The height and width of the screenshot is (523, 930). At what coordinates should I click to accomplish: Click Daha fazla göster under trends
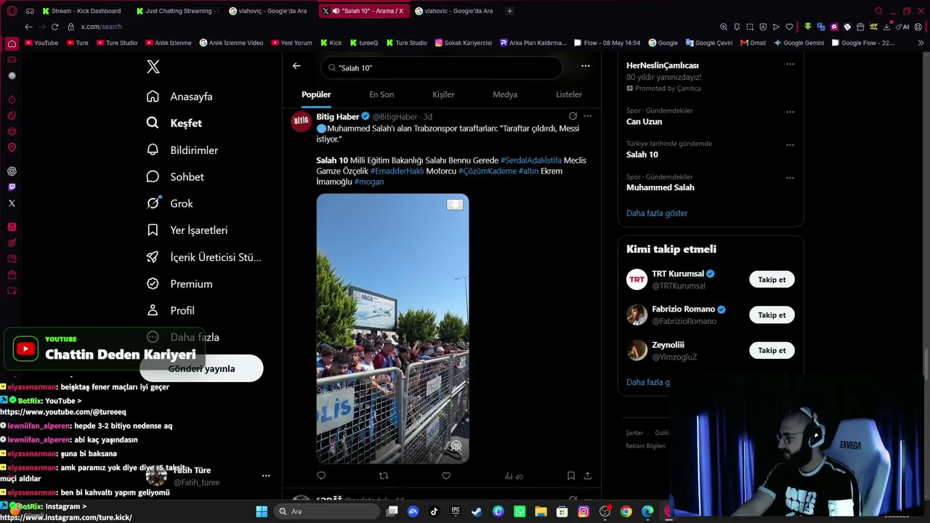[x=657, y=214]
